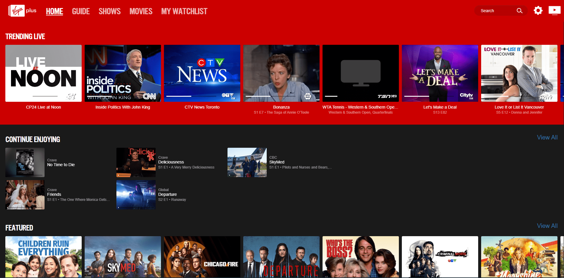
Task: Click Deliciousness title text
Action: click(171, 162)
